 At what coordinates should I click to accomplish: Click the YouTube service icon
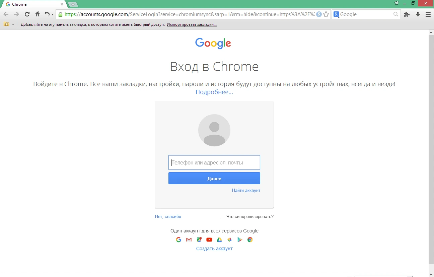coord(209,239)
